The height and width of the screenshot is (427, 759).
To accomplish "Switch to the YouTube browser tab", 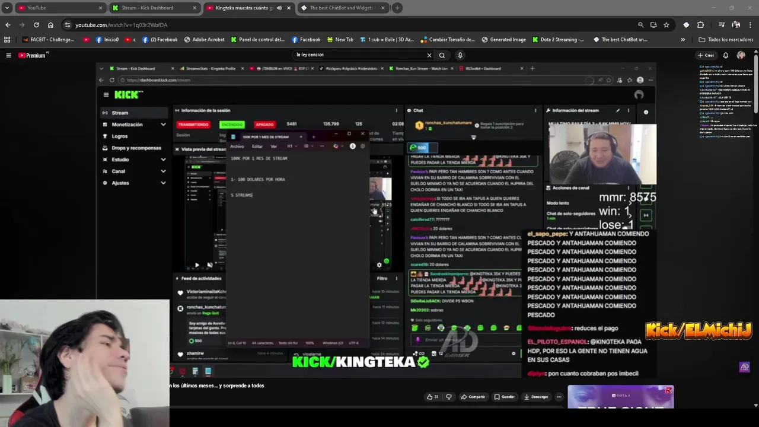I will point(59,8).
